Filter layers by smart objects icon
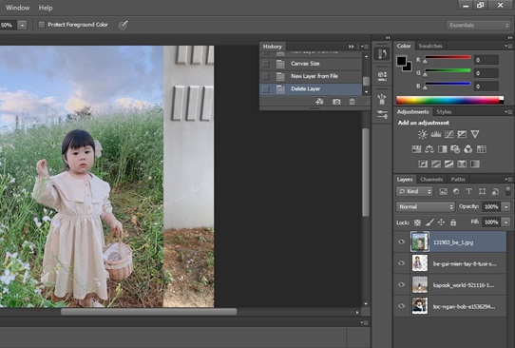Viewport: 515px width, 348px height. (495, 191)
